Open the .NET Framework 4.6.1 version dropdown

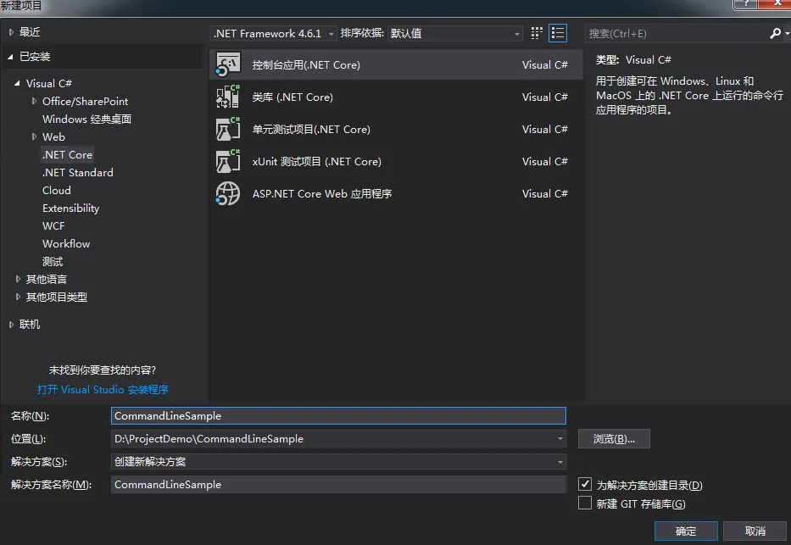pyautogui.click(x=274, y=34)
